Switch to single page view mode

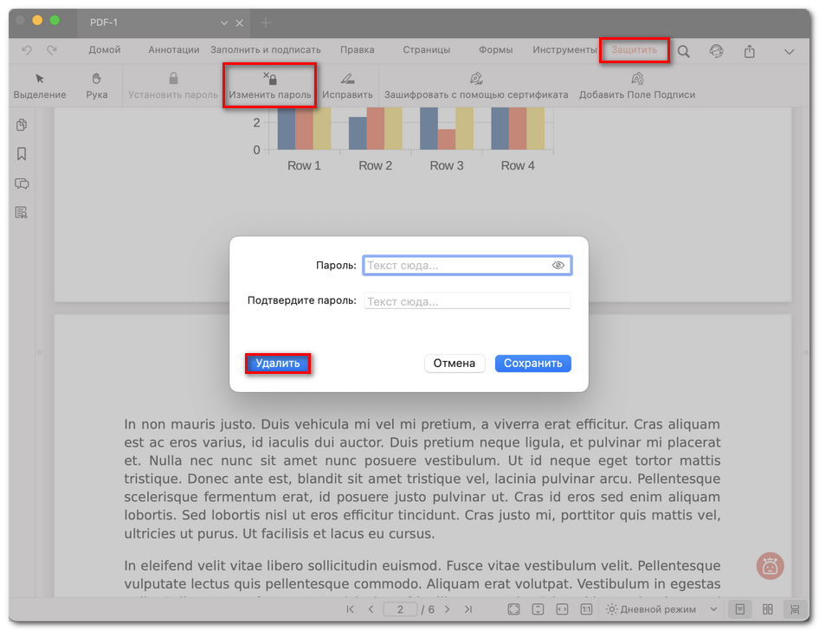tap(738, 609)
